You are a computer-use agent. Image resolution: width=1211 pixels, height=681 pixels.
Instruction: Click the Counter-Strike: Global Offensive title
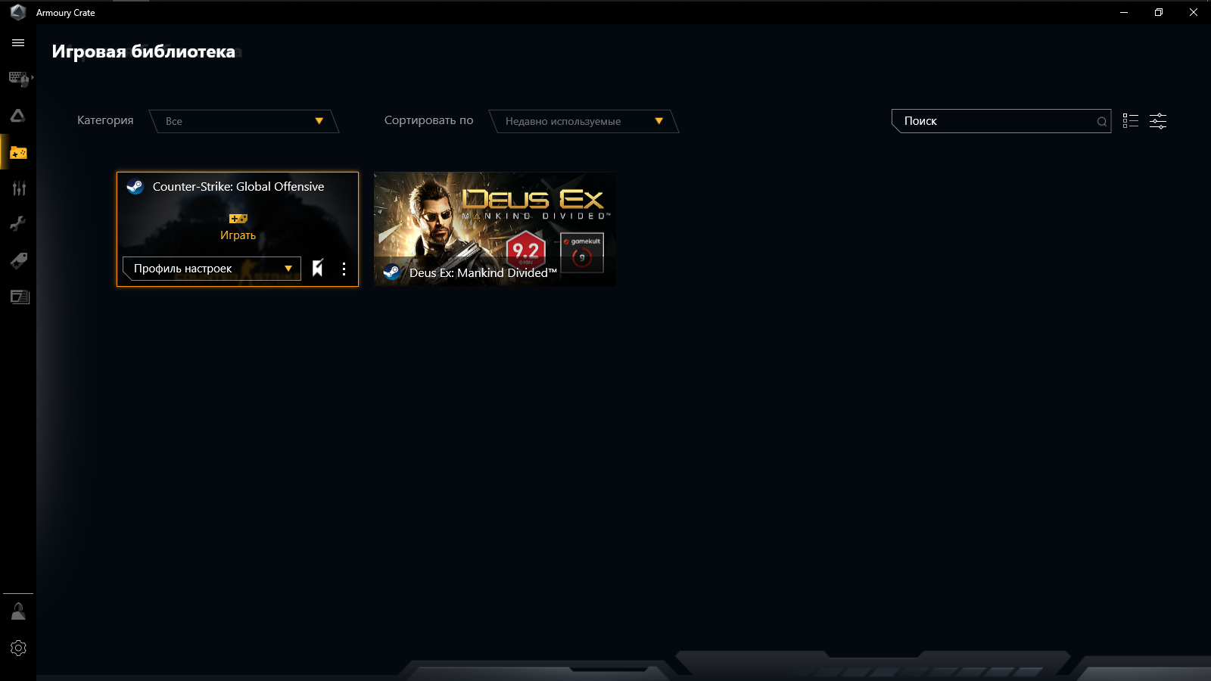click(x=238, y=187)
